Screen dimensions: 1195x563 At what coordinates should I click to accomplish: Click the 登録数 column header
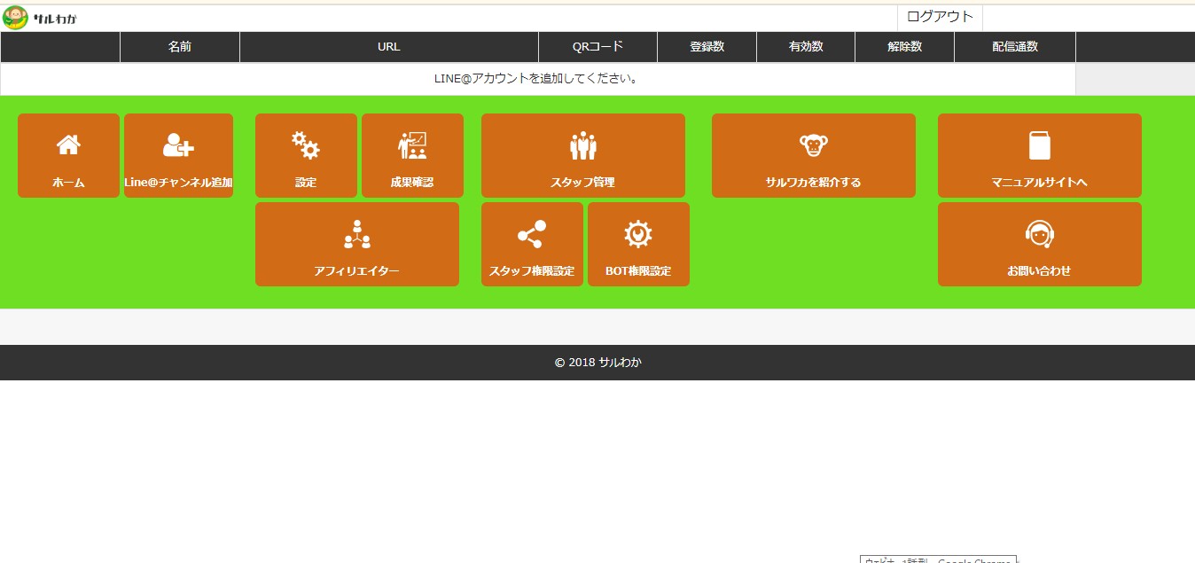coord(707,47)
